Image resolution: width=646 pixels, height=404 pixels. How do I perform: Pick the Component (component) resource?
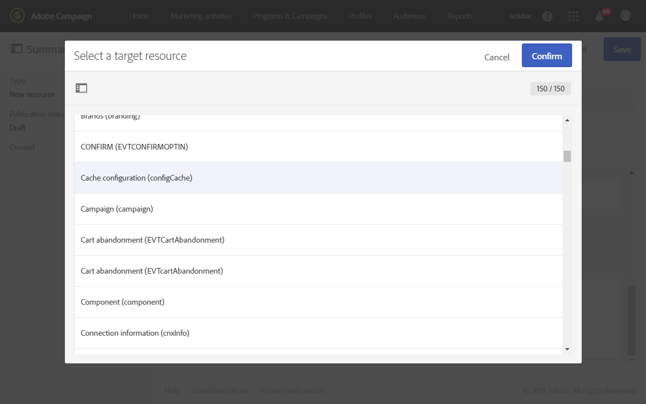pyautogui.click(x=122, y=302)
